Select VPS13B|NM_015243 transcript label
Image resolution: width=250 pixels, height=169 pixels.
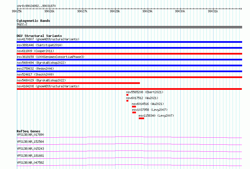coord(30,149)
